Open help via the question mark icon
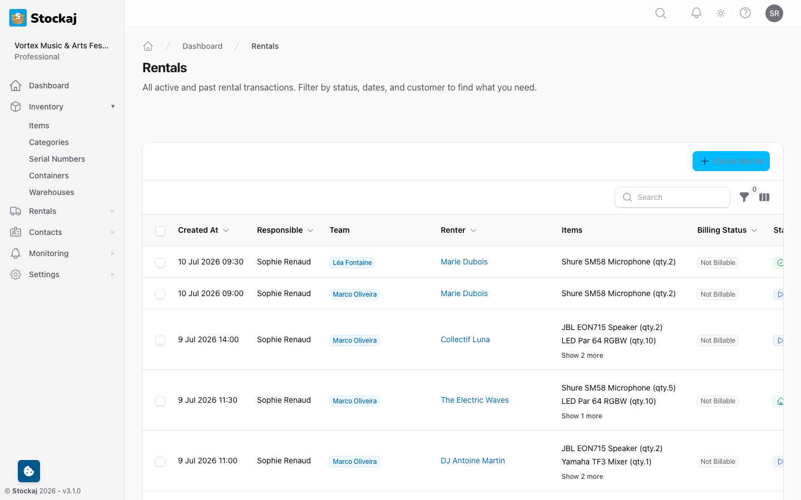 (x=745, y=13)
